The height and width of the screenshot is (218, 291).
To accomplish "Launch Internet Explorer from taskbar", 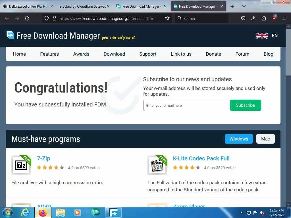I will (25, 212).
